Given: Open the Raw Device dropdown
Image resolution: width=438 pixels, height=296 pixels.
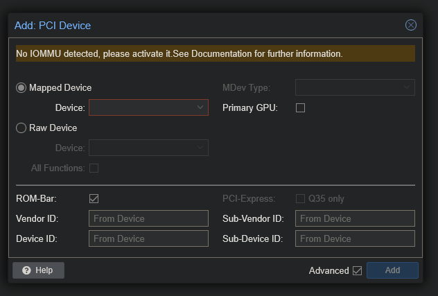Looking at the screenshot, I should point(148,148).
